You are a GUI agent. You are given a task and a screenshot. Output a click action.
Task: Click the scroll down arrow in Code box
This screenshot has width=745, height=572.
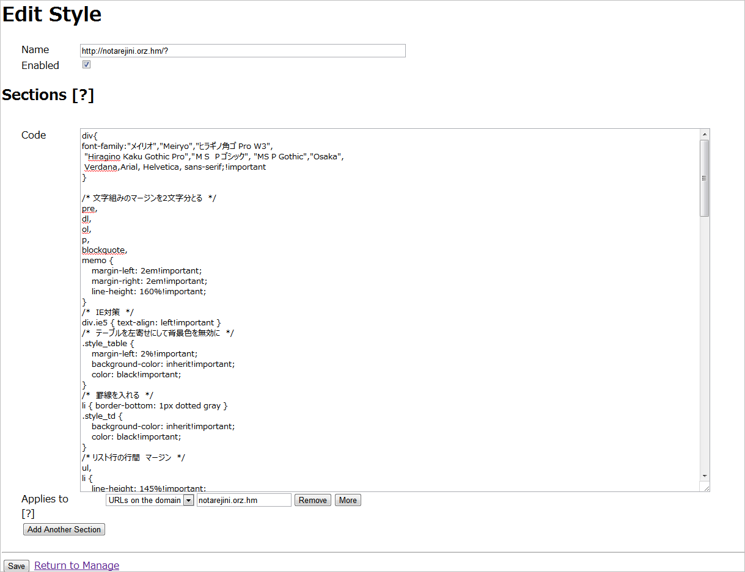coord(705,476)
